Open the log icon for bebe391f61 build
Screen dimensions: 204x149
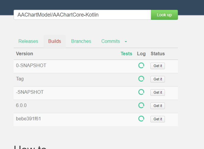[141, 119]
